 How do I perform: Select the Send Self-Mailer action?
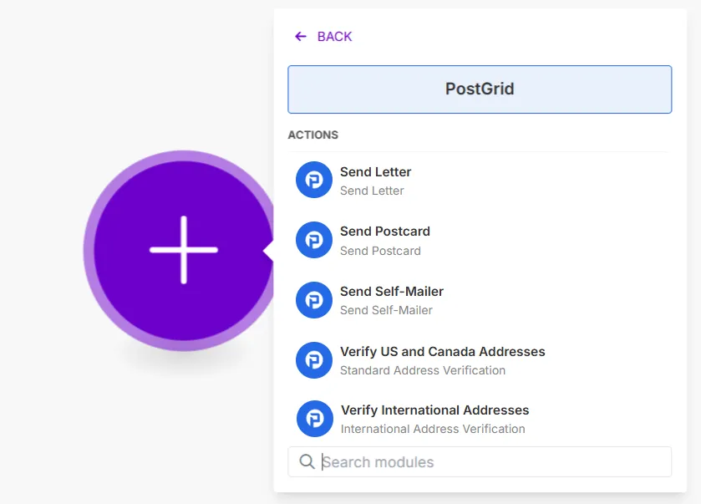(x=391, y=291)
